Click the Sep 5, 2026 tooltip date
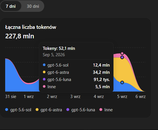Viewport: 158px width, 130px height. click(x=54, y=55)
